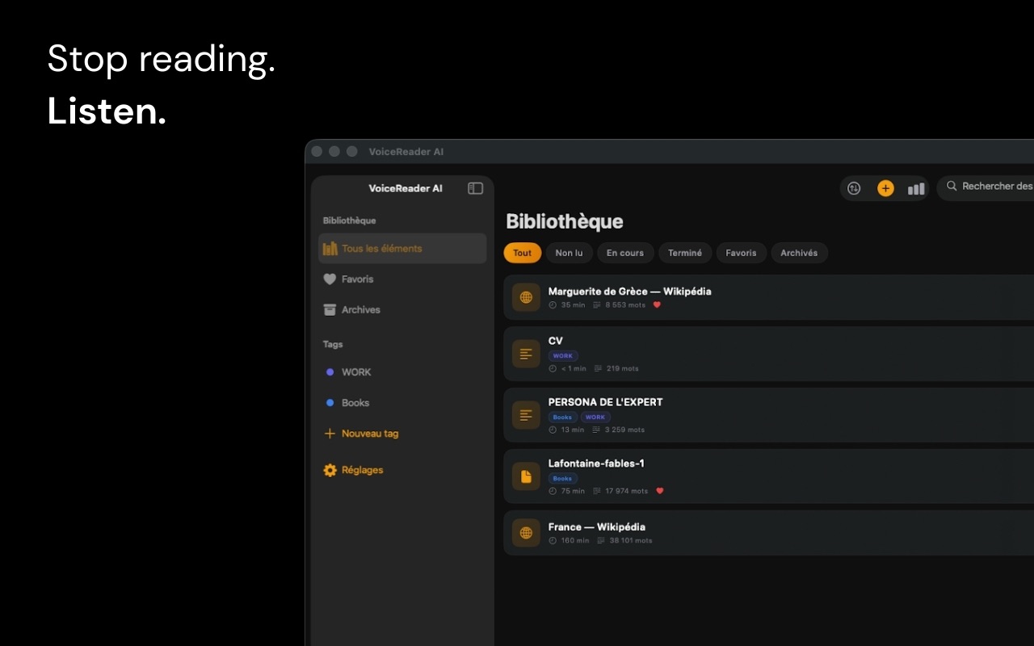This screenshot has width=1034, height=646.
Task: Click 219 mots word count on CV
Action: tap(622, 369)
